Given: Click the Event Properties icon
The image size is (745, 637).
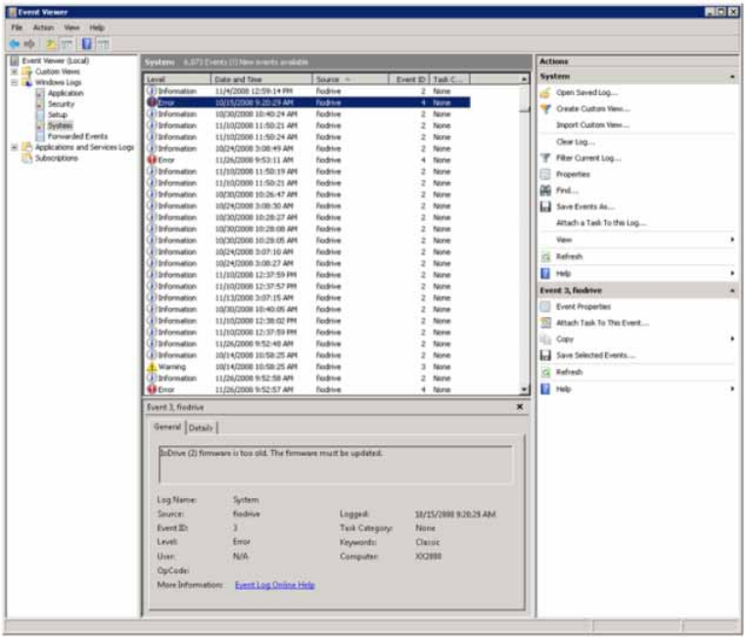Looking at the screenshot, I should [546, 306].
